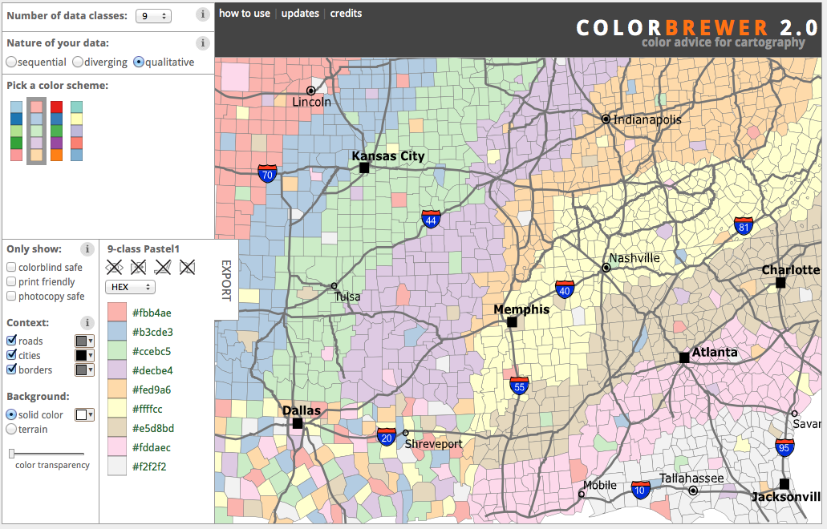827x529 pixels.
Task: Click the info icon next to Only show
Action: [x=87, y=249]
